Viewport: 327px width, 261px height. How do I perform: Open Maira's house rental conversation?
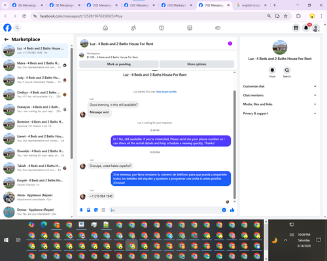click(35, 65)
